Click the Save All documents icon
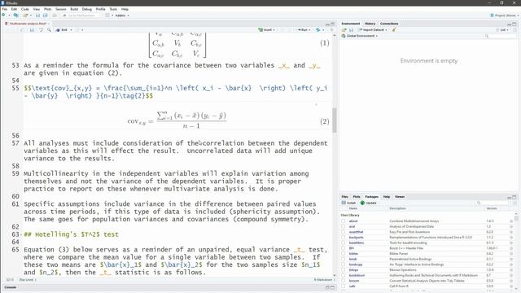This screenshot has width=521, height=293. coord(46,15)
